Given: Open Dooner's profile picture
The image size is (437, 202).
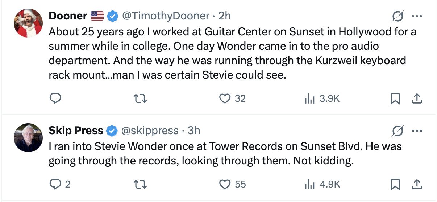Looking at the screenshot, I should 28,23.
